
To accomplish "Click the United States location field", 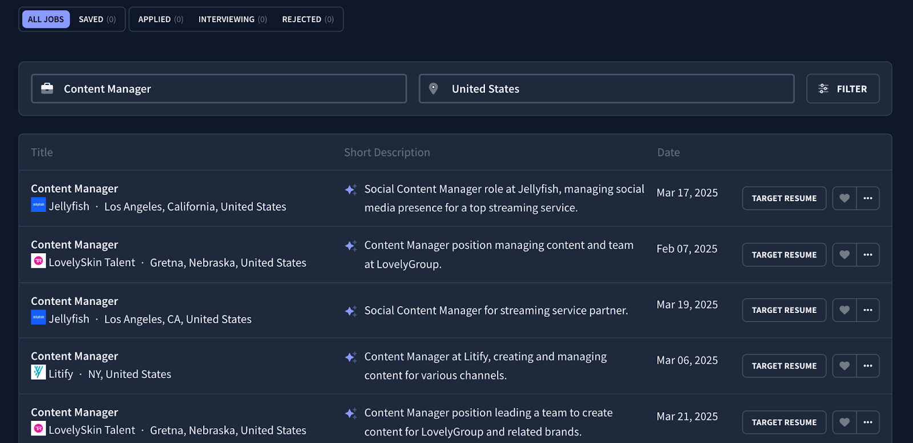I will [607, 88].
